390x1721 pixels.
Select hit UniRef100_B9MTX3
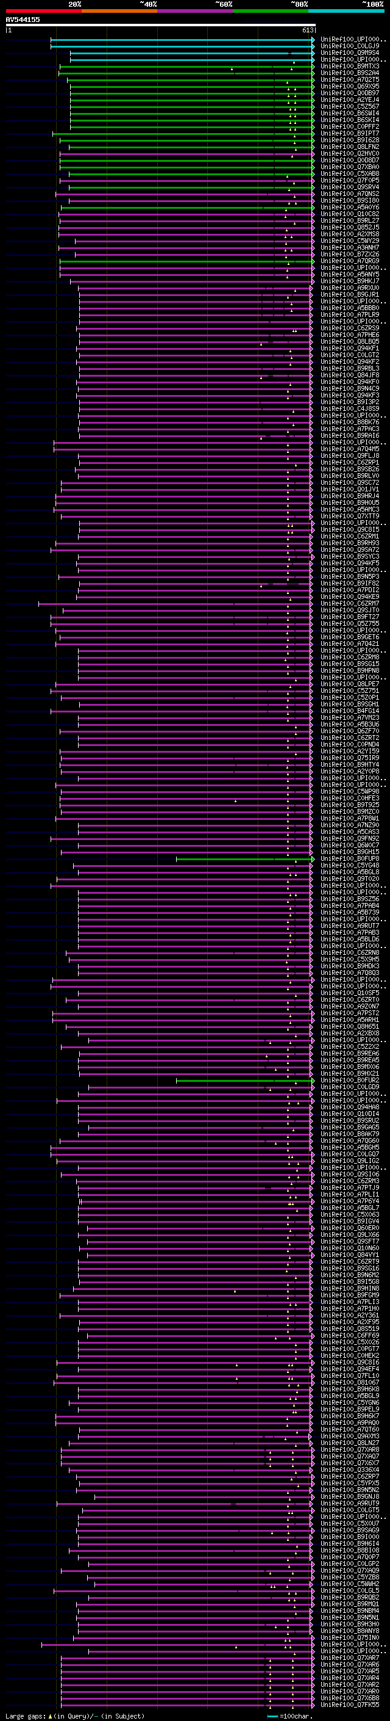pyautogui.click(x=350, y=66)
